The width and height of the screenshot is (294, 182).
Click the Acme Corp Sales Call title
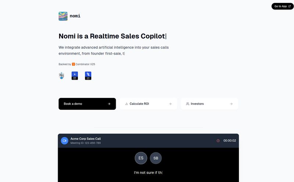coord(86,139)
